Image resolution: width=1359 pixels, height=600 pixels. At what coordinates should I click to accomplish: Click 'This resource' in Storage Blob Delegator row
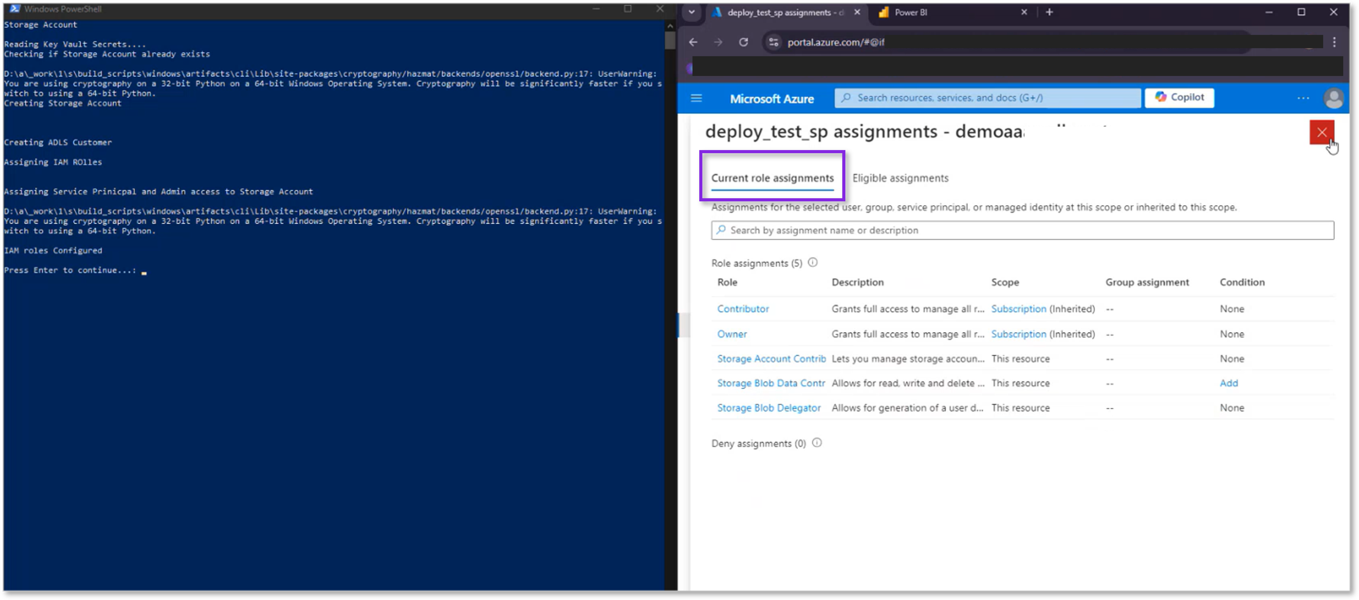[1020, 408]
